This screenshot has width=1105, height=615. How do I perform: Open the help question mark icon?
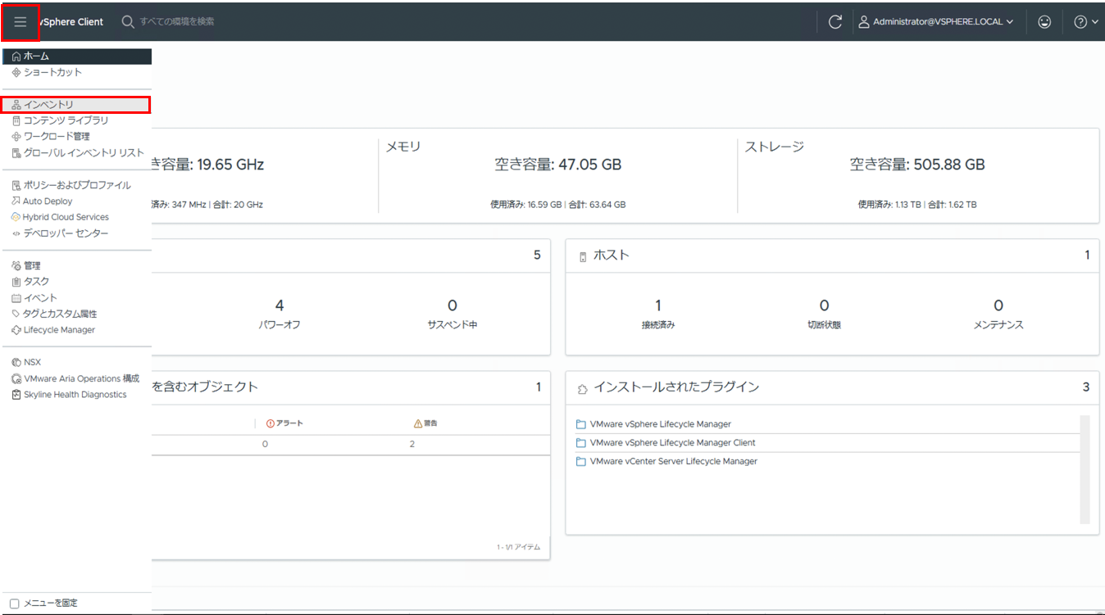1080,22
